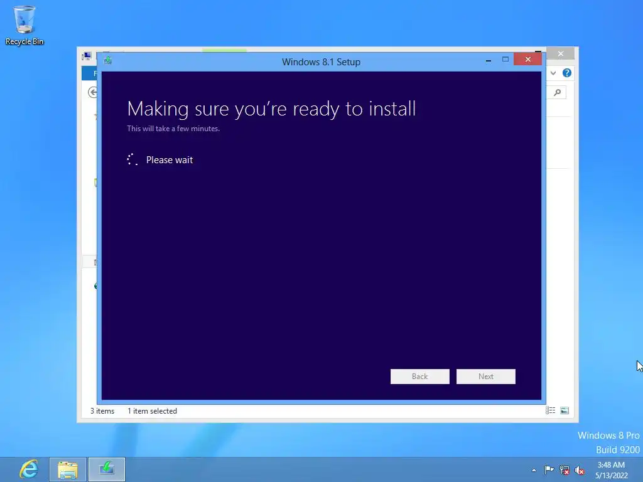This screenshot has width=643, height=482.
Task: Open the Action Center flag icon
Action: (549, 469)
